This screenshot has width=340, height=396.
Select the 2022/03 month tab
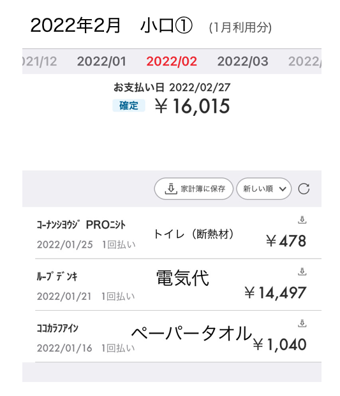pyautogui.click(x=242, y=61)
